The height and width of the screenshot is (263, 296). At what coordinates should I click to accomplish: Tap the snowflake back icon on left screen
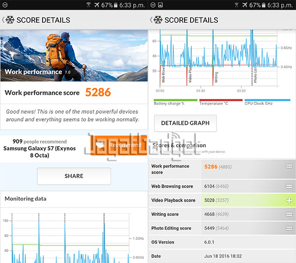point(9,20)
